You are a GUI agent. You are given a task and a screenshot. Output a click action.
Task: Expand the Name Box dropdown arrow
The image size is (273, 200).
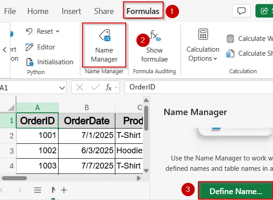click(x=62, y=88)
